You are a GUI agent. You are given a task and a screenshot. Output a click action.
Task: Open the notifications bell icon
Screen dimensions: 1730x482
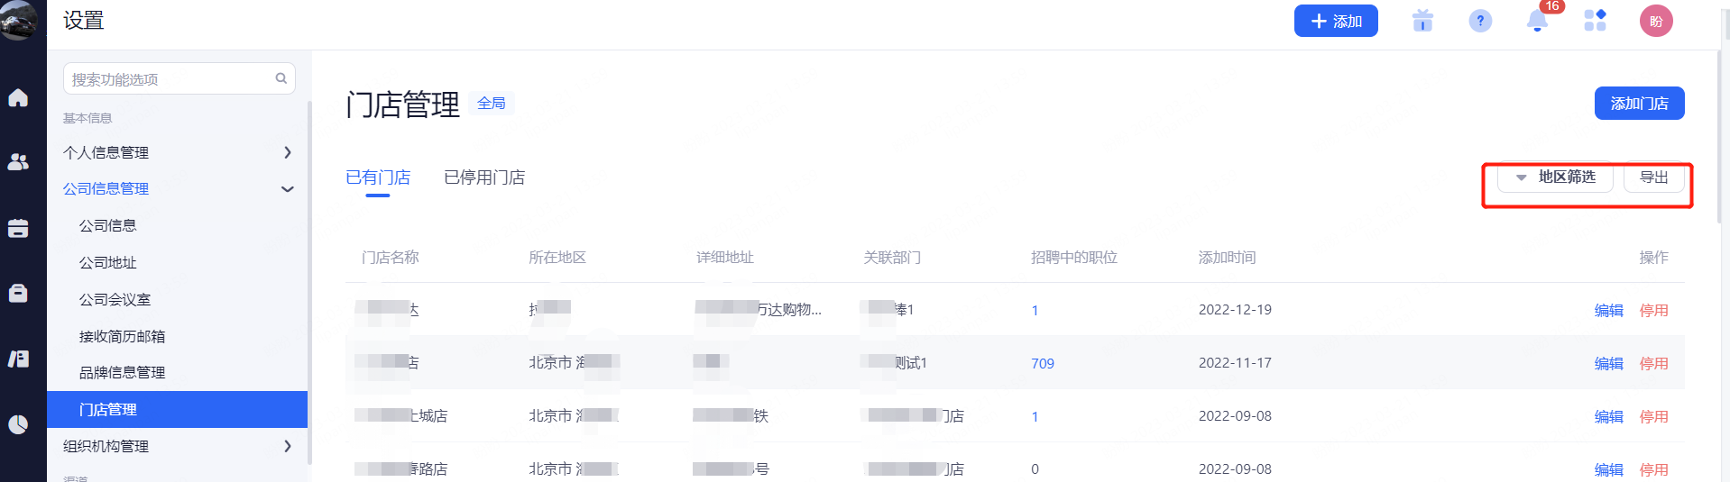click(x=1537, y=21)
